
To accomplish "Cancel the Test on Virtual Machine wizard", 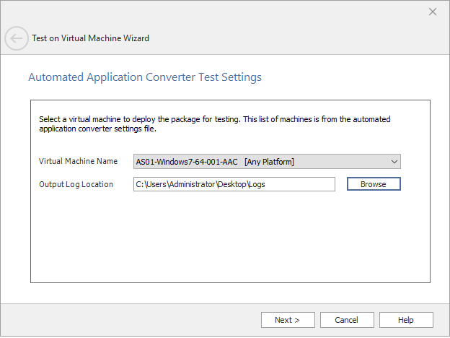I will tap(346, 320).
